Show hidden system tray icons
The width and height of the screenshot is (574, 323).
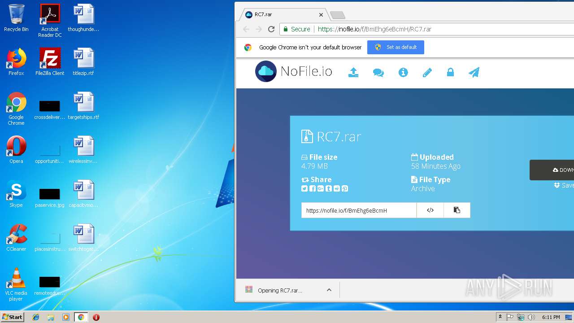500,317
